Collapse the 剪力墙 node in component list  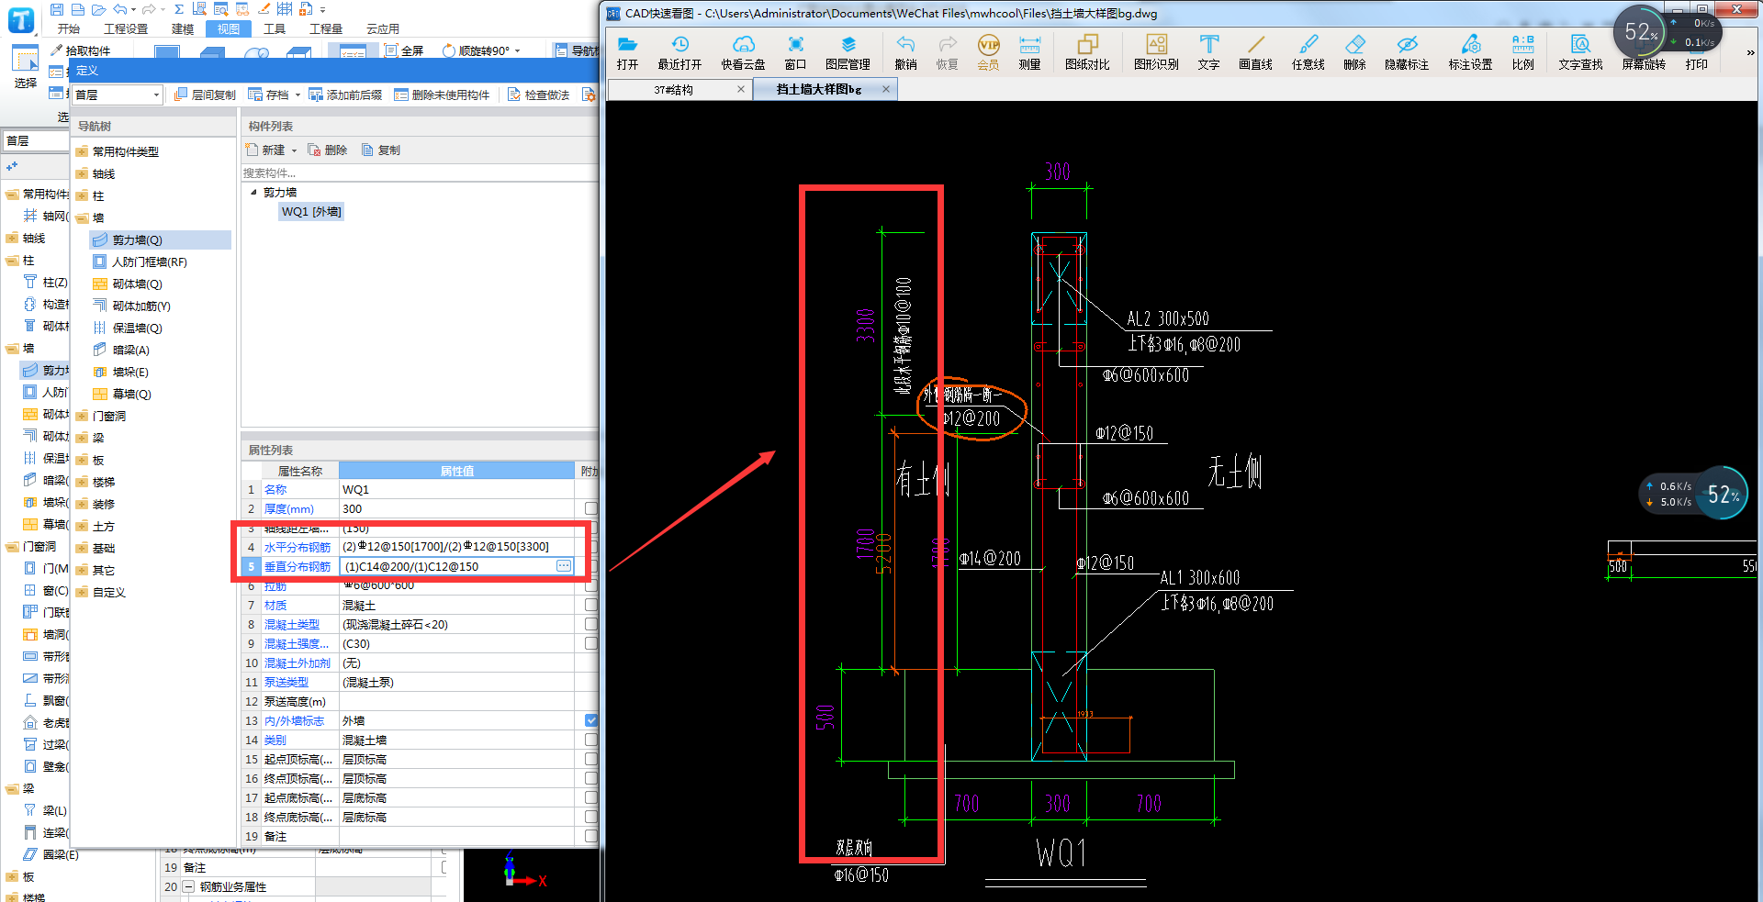point(254,193)
